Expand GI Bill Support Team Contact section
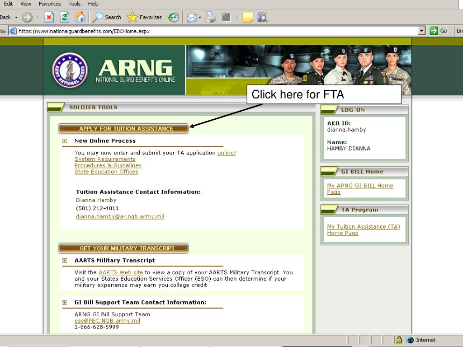Screen dimensions: 463x347 coord(65,302)
